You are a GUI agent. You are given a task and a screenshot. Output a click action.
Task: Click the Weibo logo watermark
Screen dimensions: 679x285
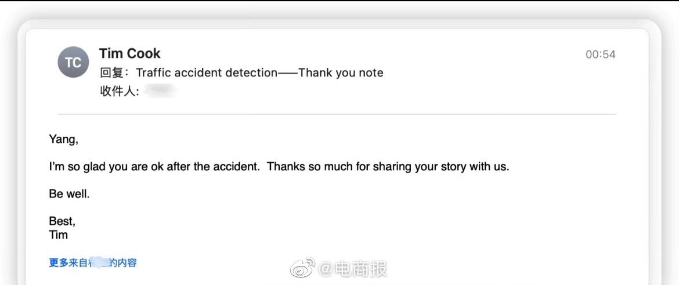(x=302, y=268)
